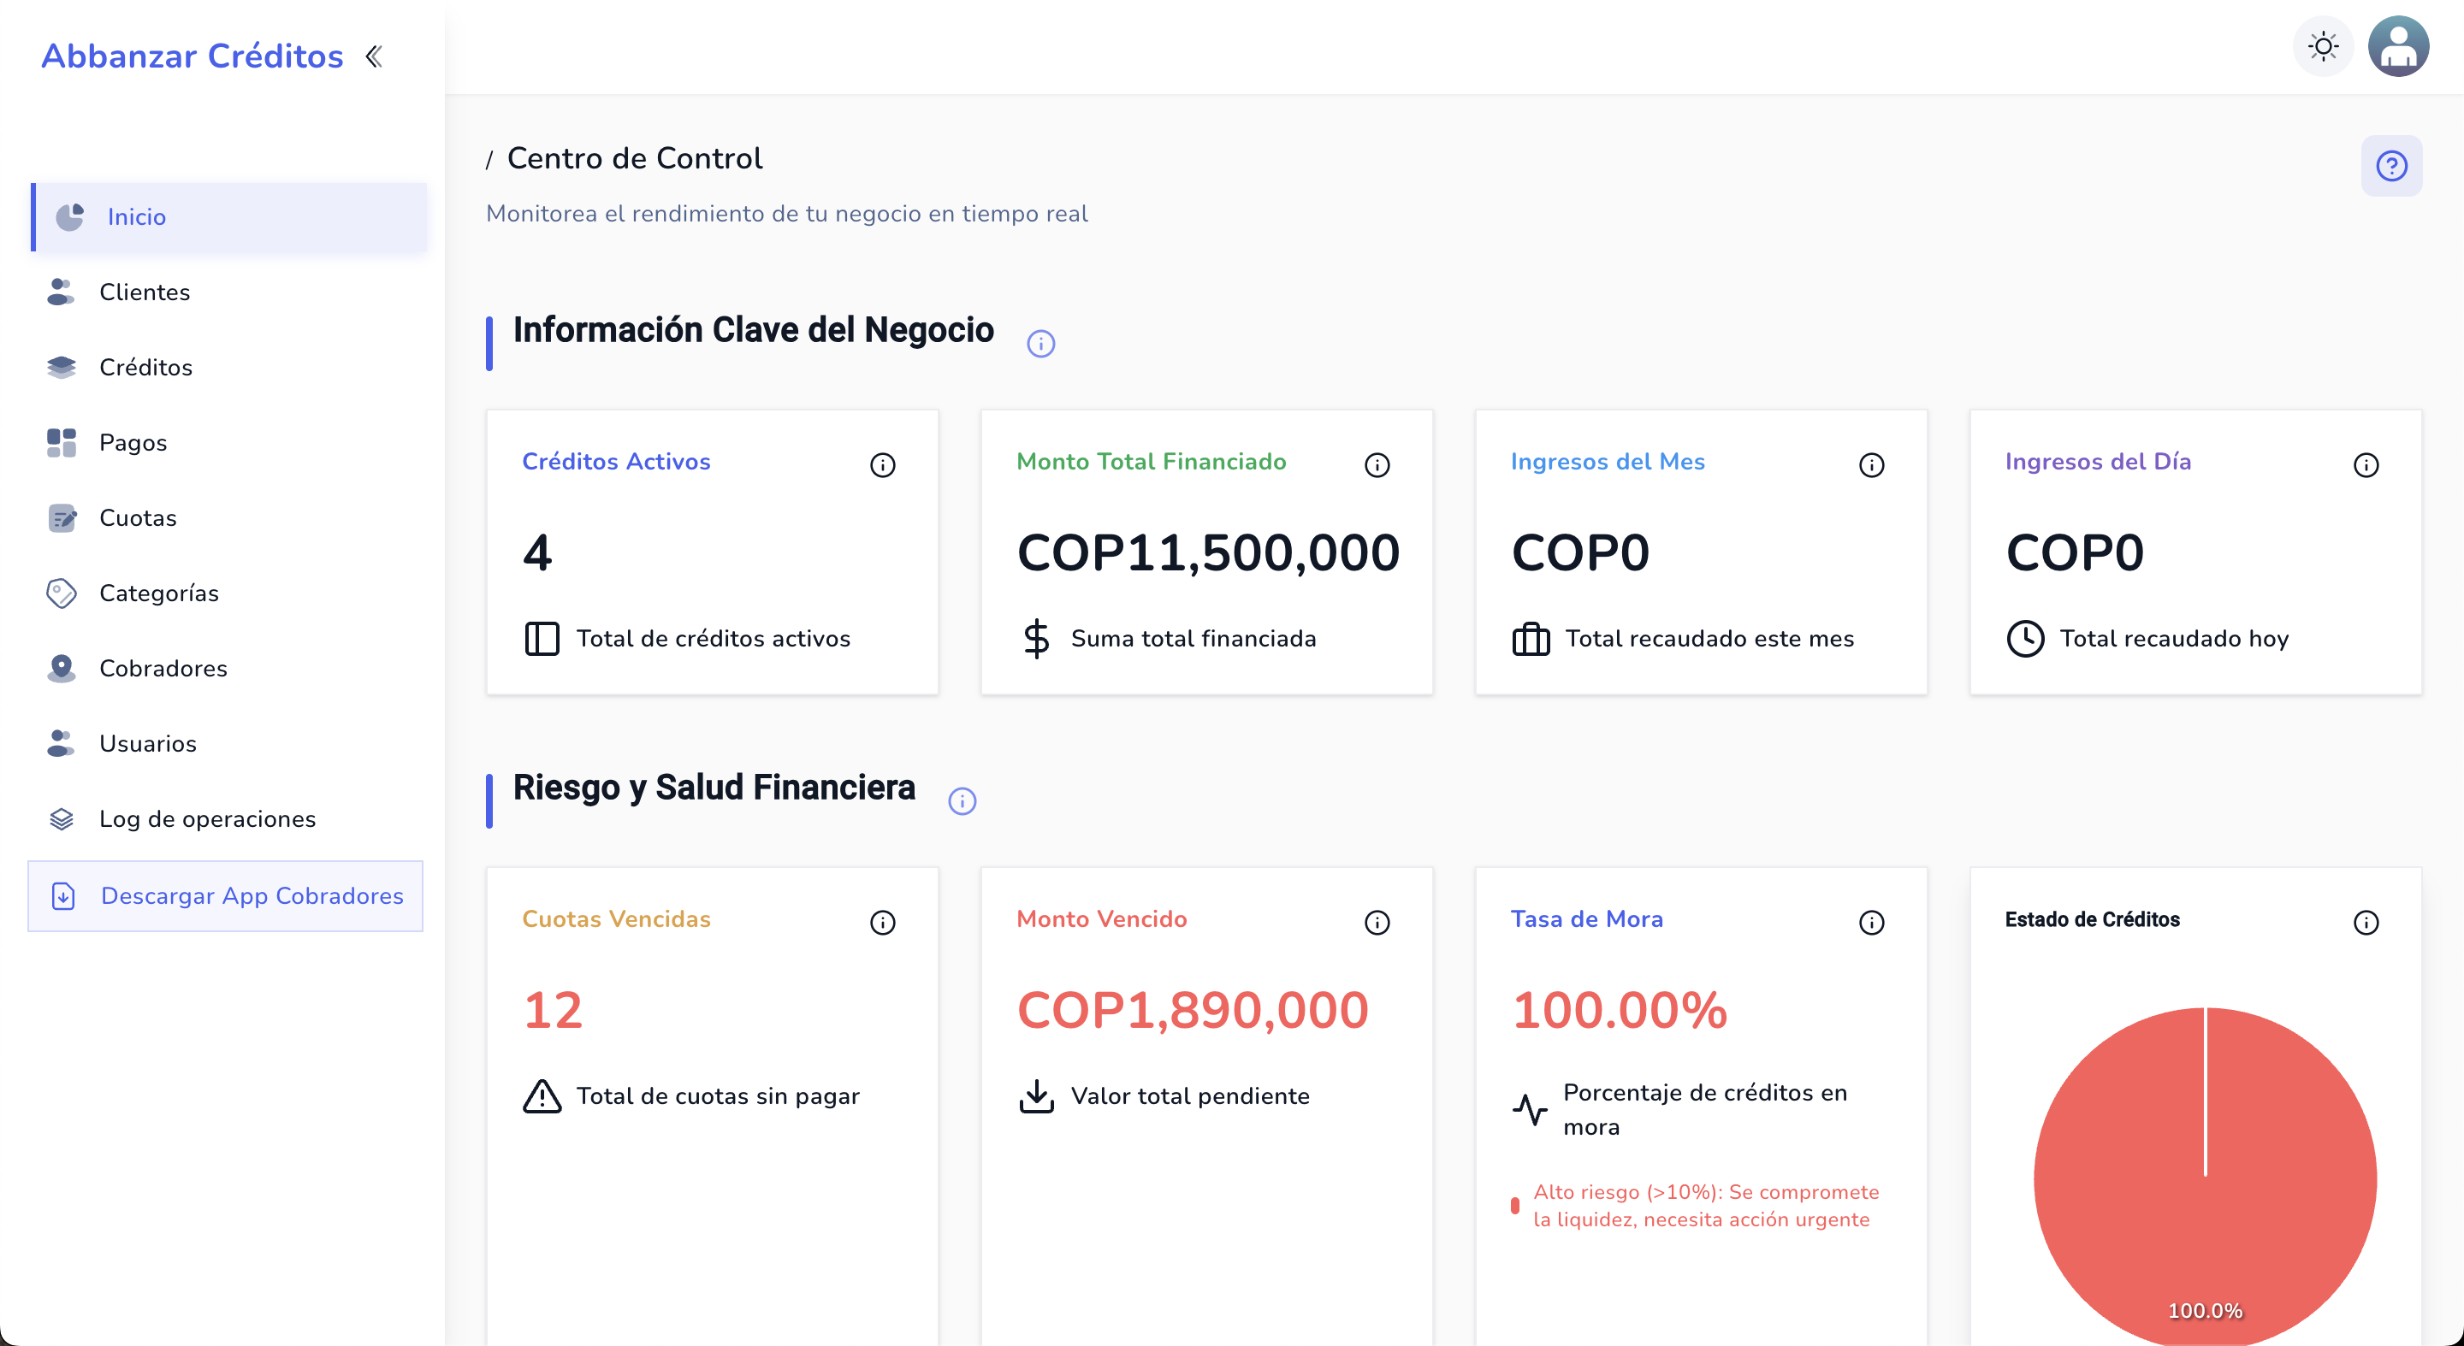
Task: Click the Inicio pie chart icon
Action: pyautogui.click(x=70, y=217)
